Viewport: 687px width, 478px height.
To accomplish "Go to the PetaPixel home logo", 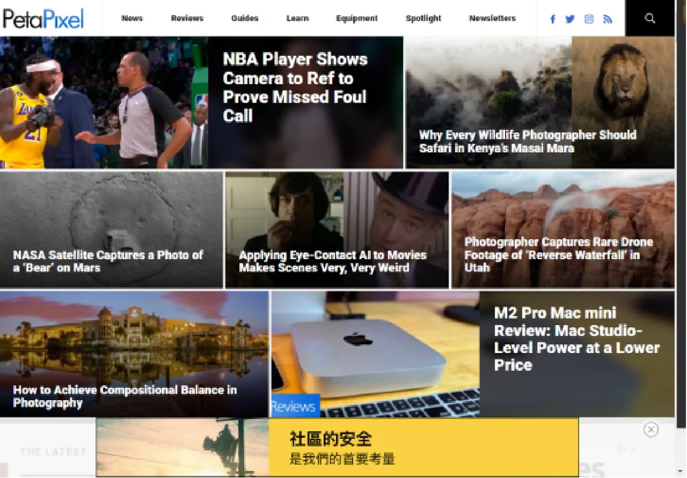I will [x=43, y=18].
